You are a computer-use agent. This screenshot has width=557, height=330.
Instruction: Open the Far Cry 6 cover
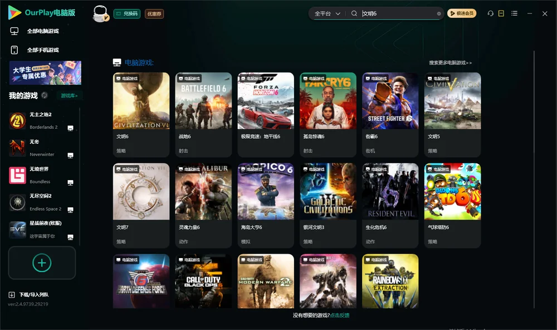(x=328, y=101)
